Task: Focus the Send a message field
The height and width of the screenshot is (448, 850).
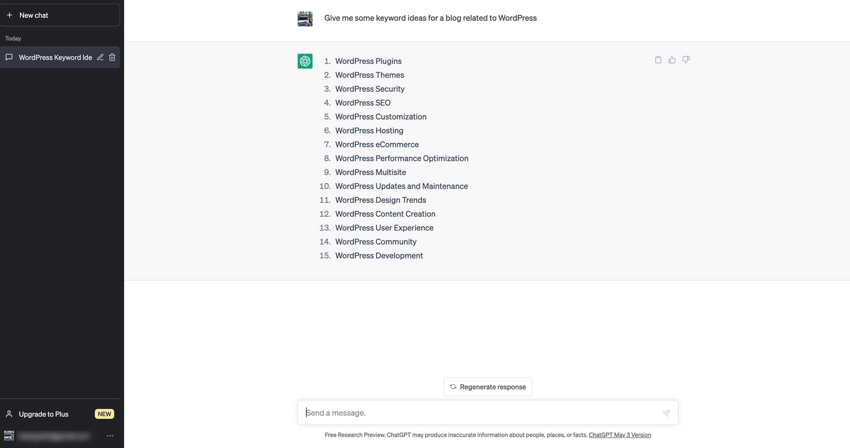Action: coord(479,413)
